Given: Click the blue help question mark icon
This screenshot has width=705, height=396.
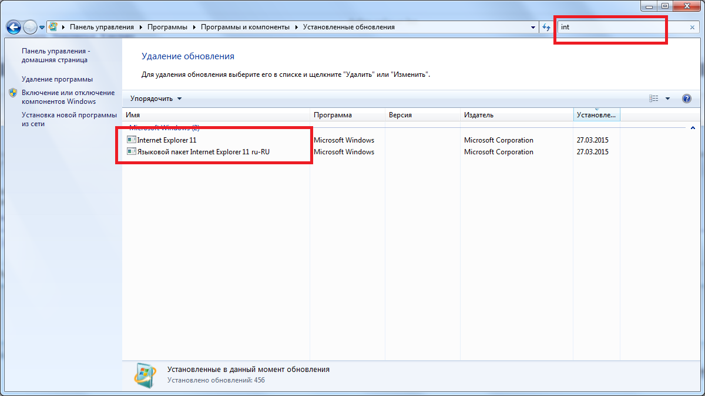Looking at the screenshot, I should click(x=687, y=99).
